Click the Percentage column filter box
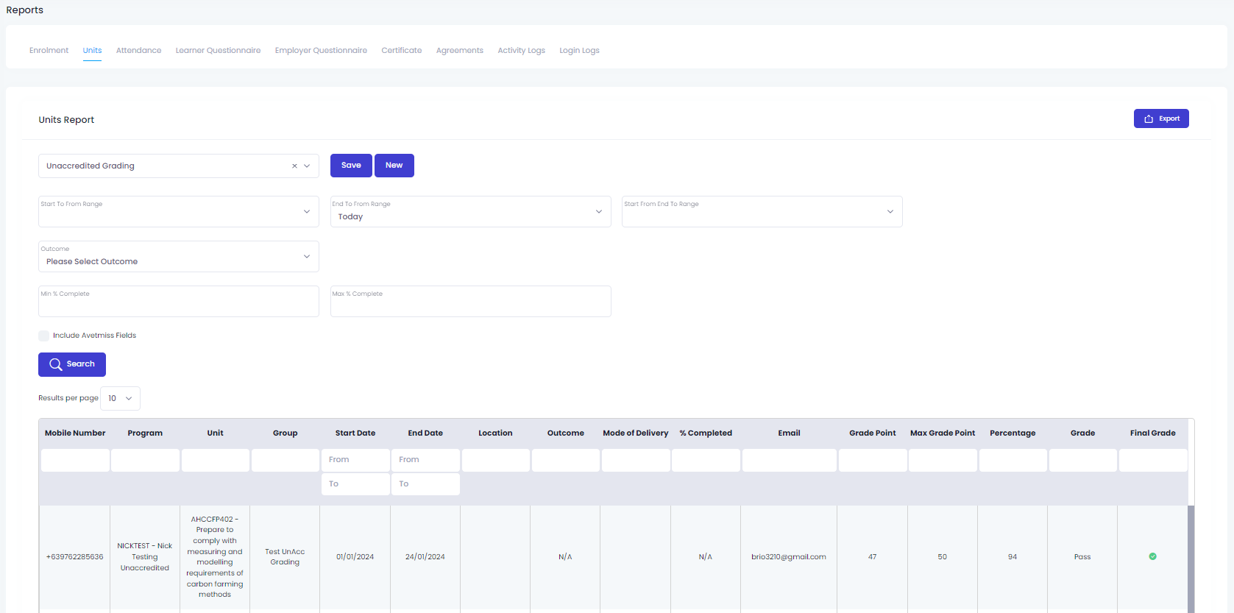This screenshot has width=1234, height=613. pyautogui.click(x=1013, y=460)
